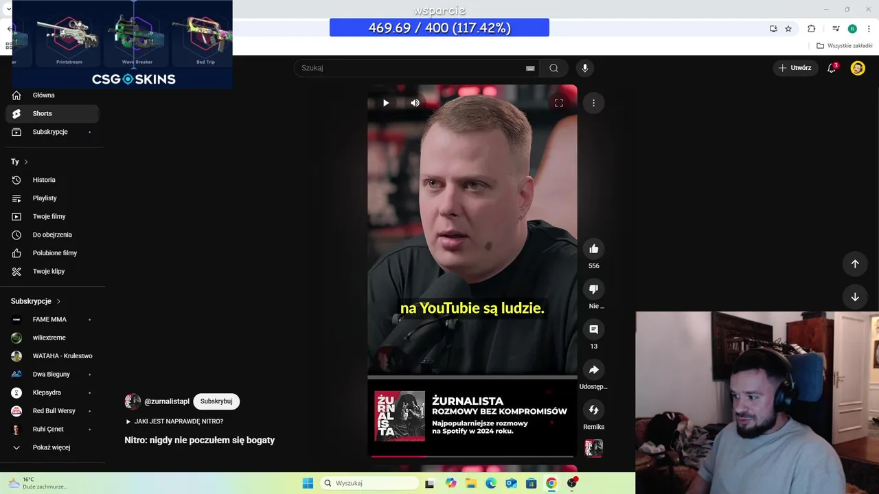Open Task View in taskbar

coord(430,483)
